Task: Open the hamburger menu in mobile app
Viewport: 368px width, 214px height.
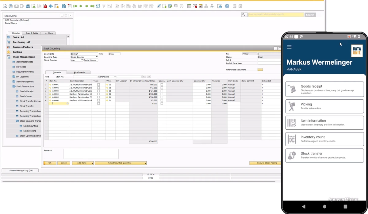Action: [289, 47]
